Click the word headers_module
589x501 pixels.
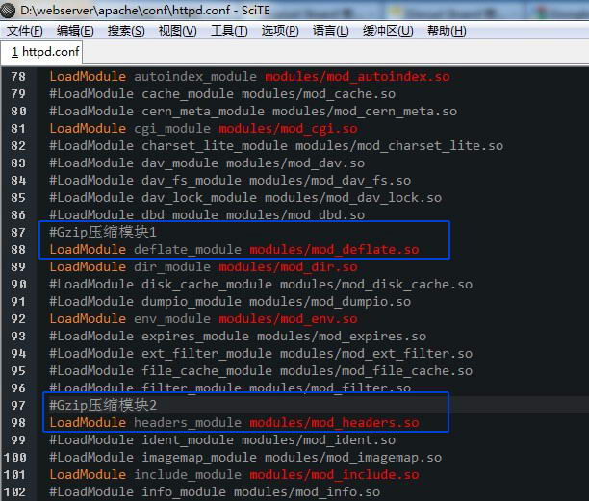tap(188, 422)
